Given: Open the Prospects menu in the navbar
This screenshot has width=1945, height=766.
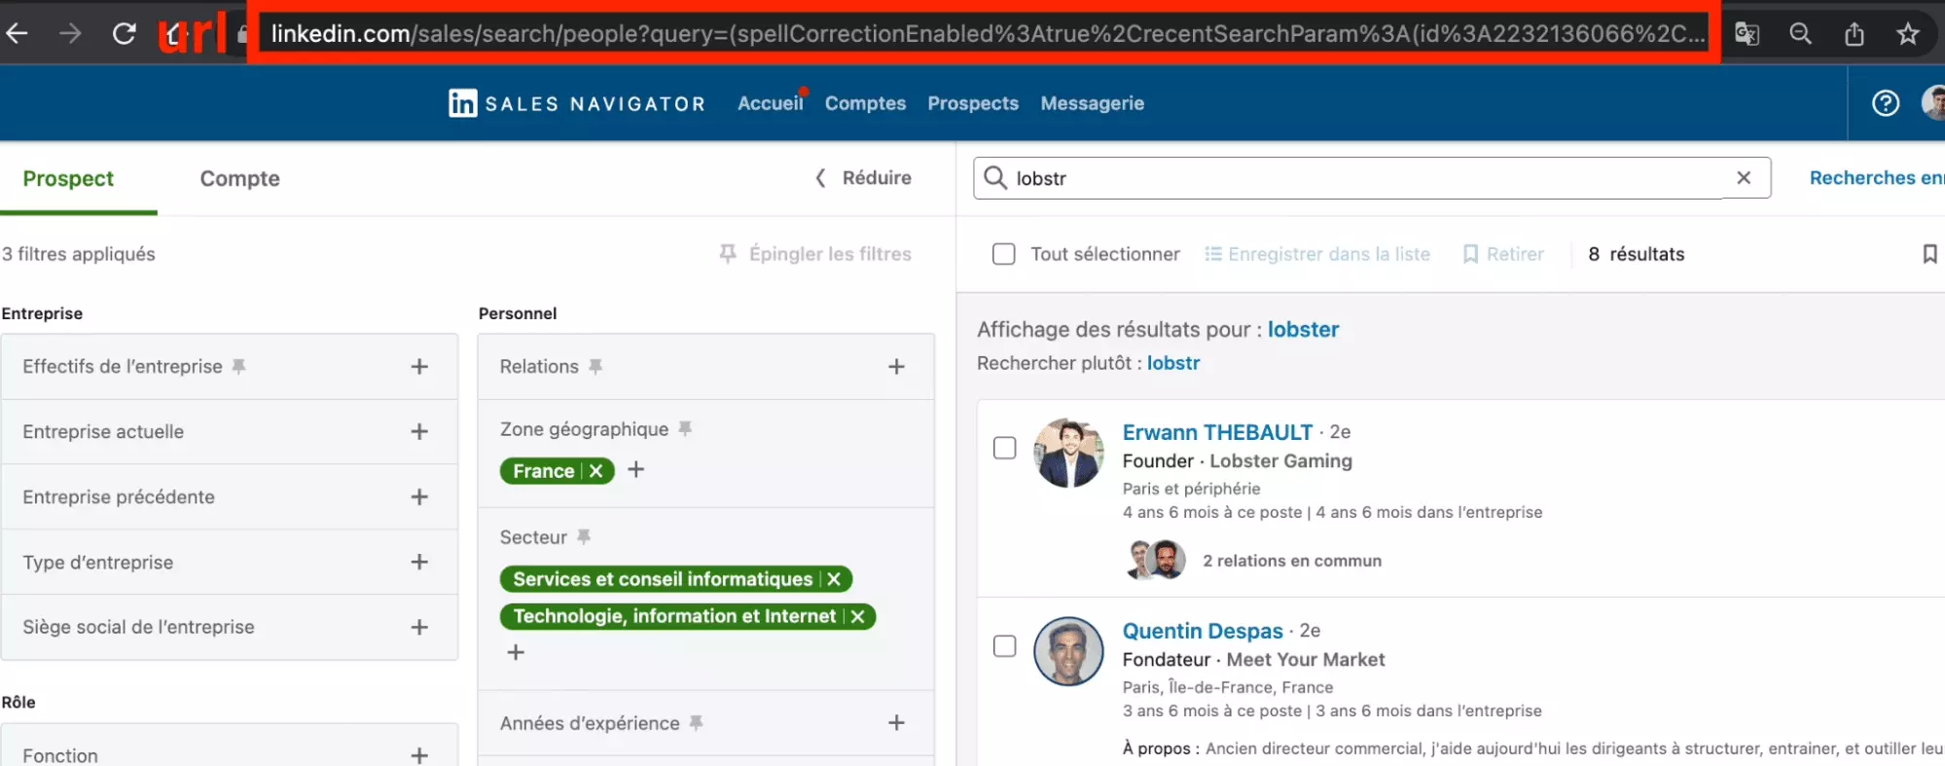Looking at the screenshot, I should pyautogui.click(x=972, y=103).
